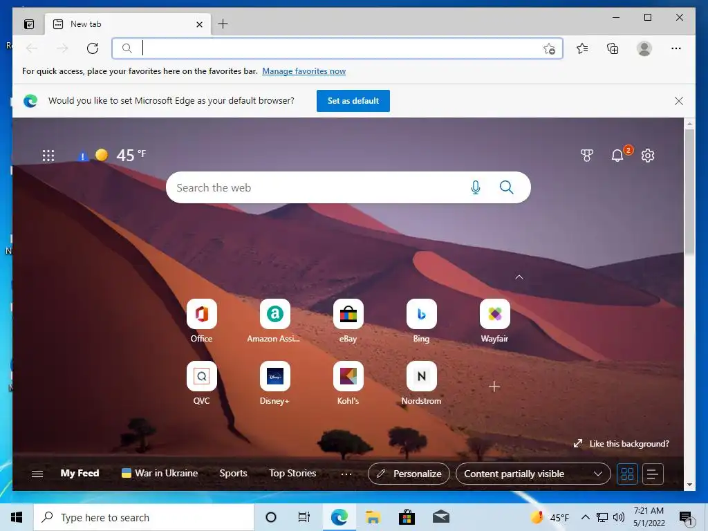Screen dimensions: 708x531
Task: Open the Bing quick link
Action: (421, 321)
